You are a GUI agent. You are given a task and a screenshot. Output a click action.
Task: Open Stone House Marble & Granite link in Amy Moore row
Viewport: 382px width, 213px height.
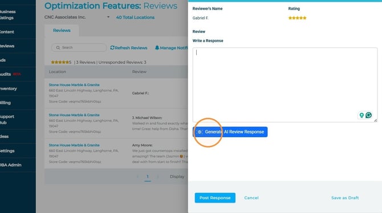coord(74,145)
